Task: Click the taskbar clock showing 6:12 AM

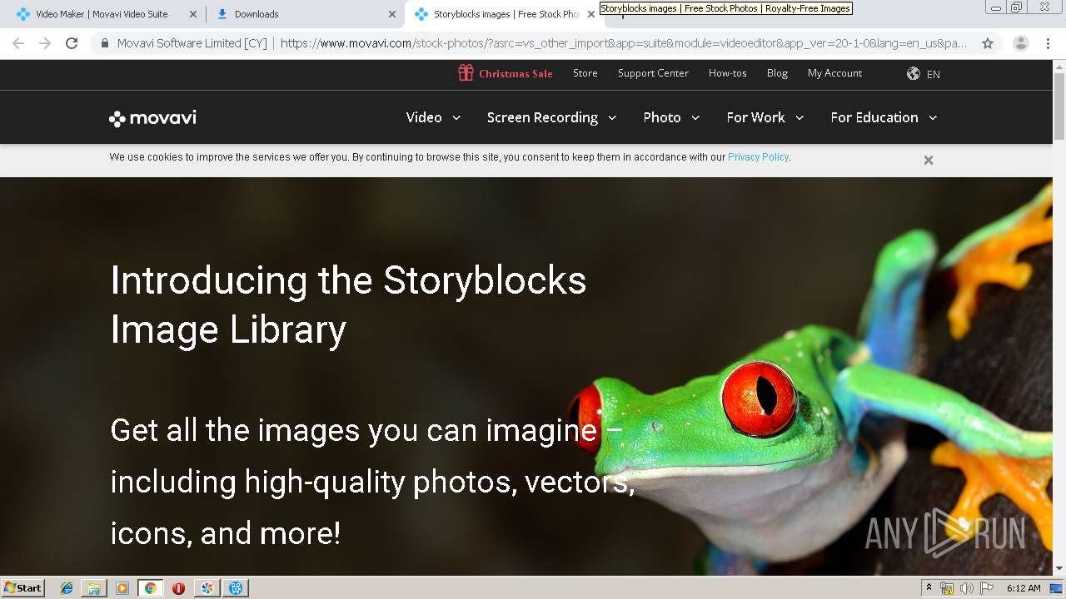Action: [1024, 588]
